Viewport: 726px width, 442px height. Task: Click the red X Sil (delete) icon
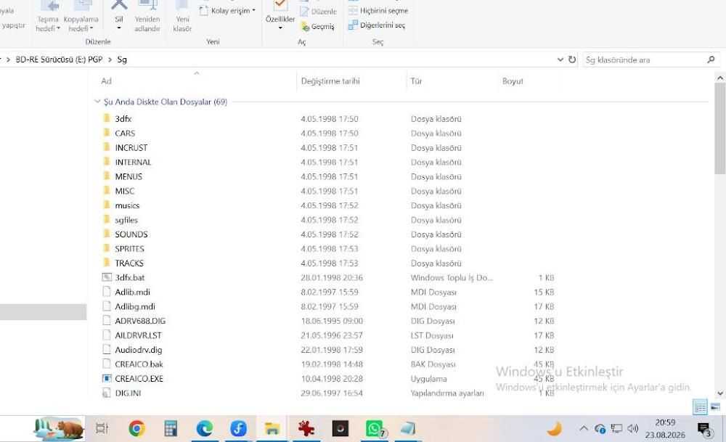(x=119, y=5)
